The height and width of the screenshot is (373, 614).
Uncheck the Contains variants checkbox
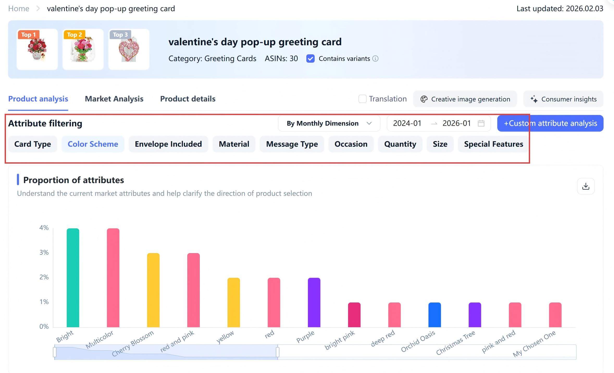pyautogui.click(x=310, y=59)
